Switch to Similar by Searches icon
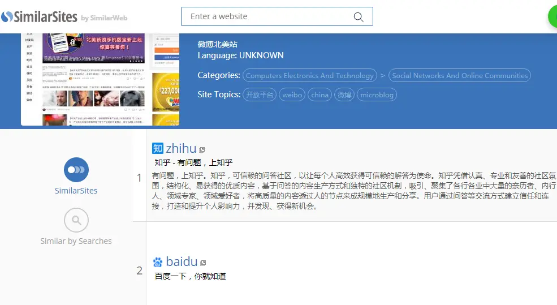 pos(76,220)
